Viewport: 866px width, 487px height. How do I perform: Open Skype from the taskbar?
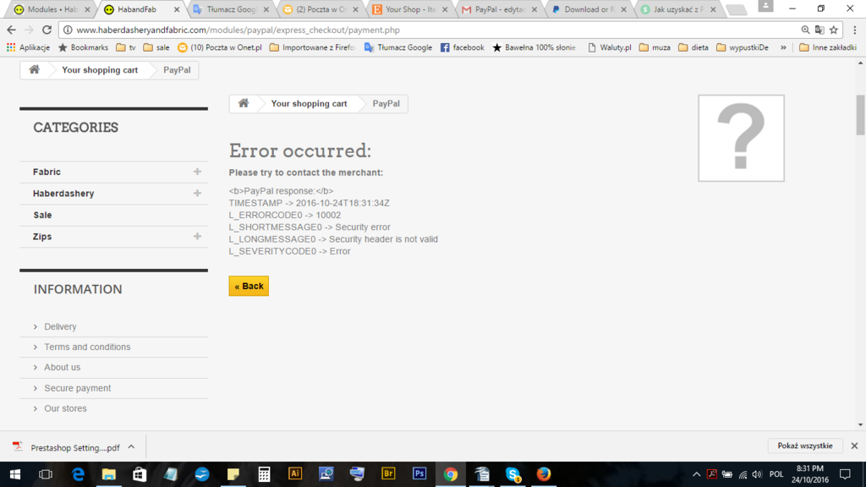[x=512, y=474]
